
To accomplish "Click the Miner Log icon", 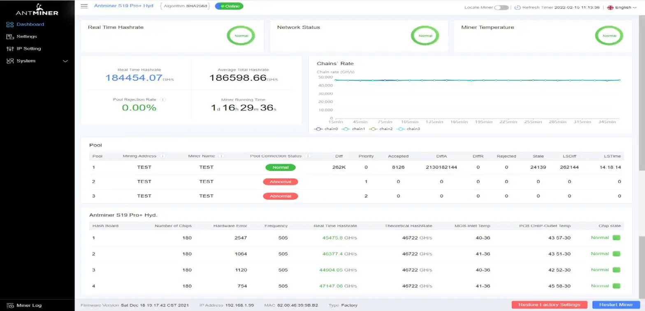I will point(10,306).
